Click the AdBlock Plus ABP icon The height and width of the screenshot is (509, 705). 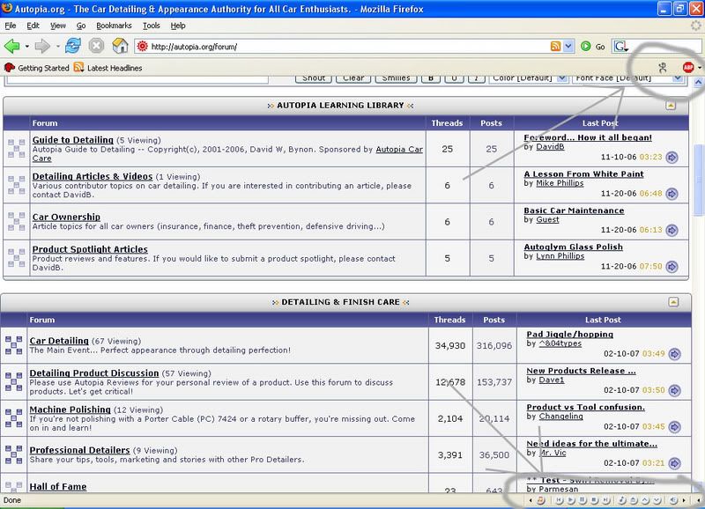pyautogui.click(x=688, y=68)
